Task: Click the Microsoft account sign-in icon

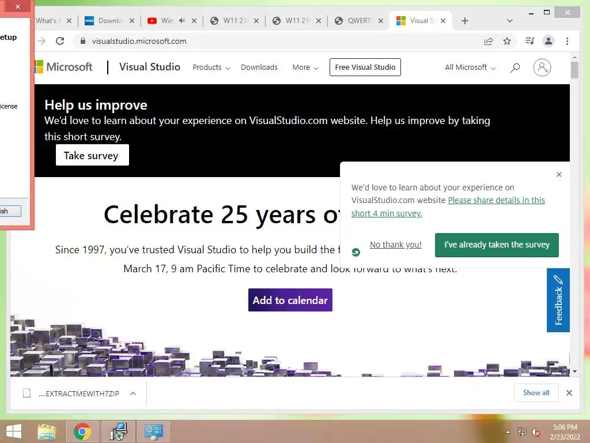Action: coord(542,67)
